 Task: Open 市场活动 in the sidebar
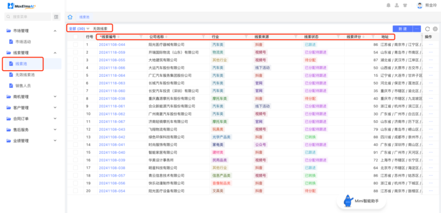pyautogui.click(x=23, y=41)
